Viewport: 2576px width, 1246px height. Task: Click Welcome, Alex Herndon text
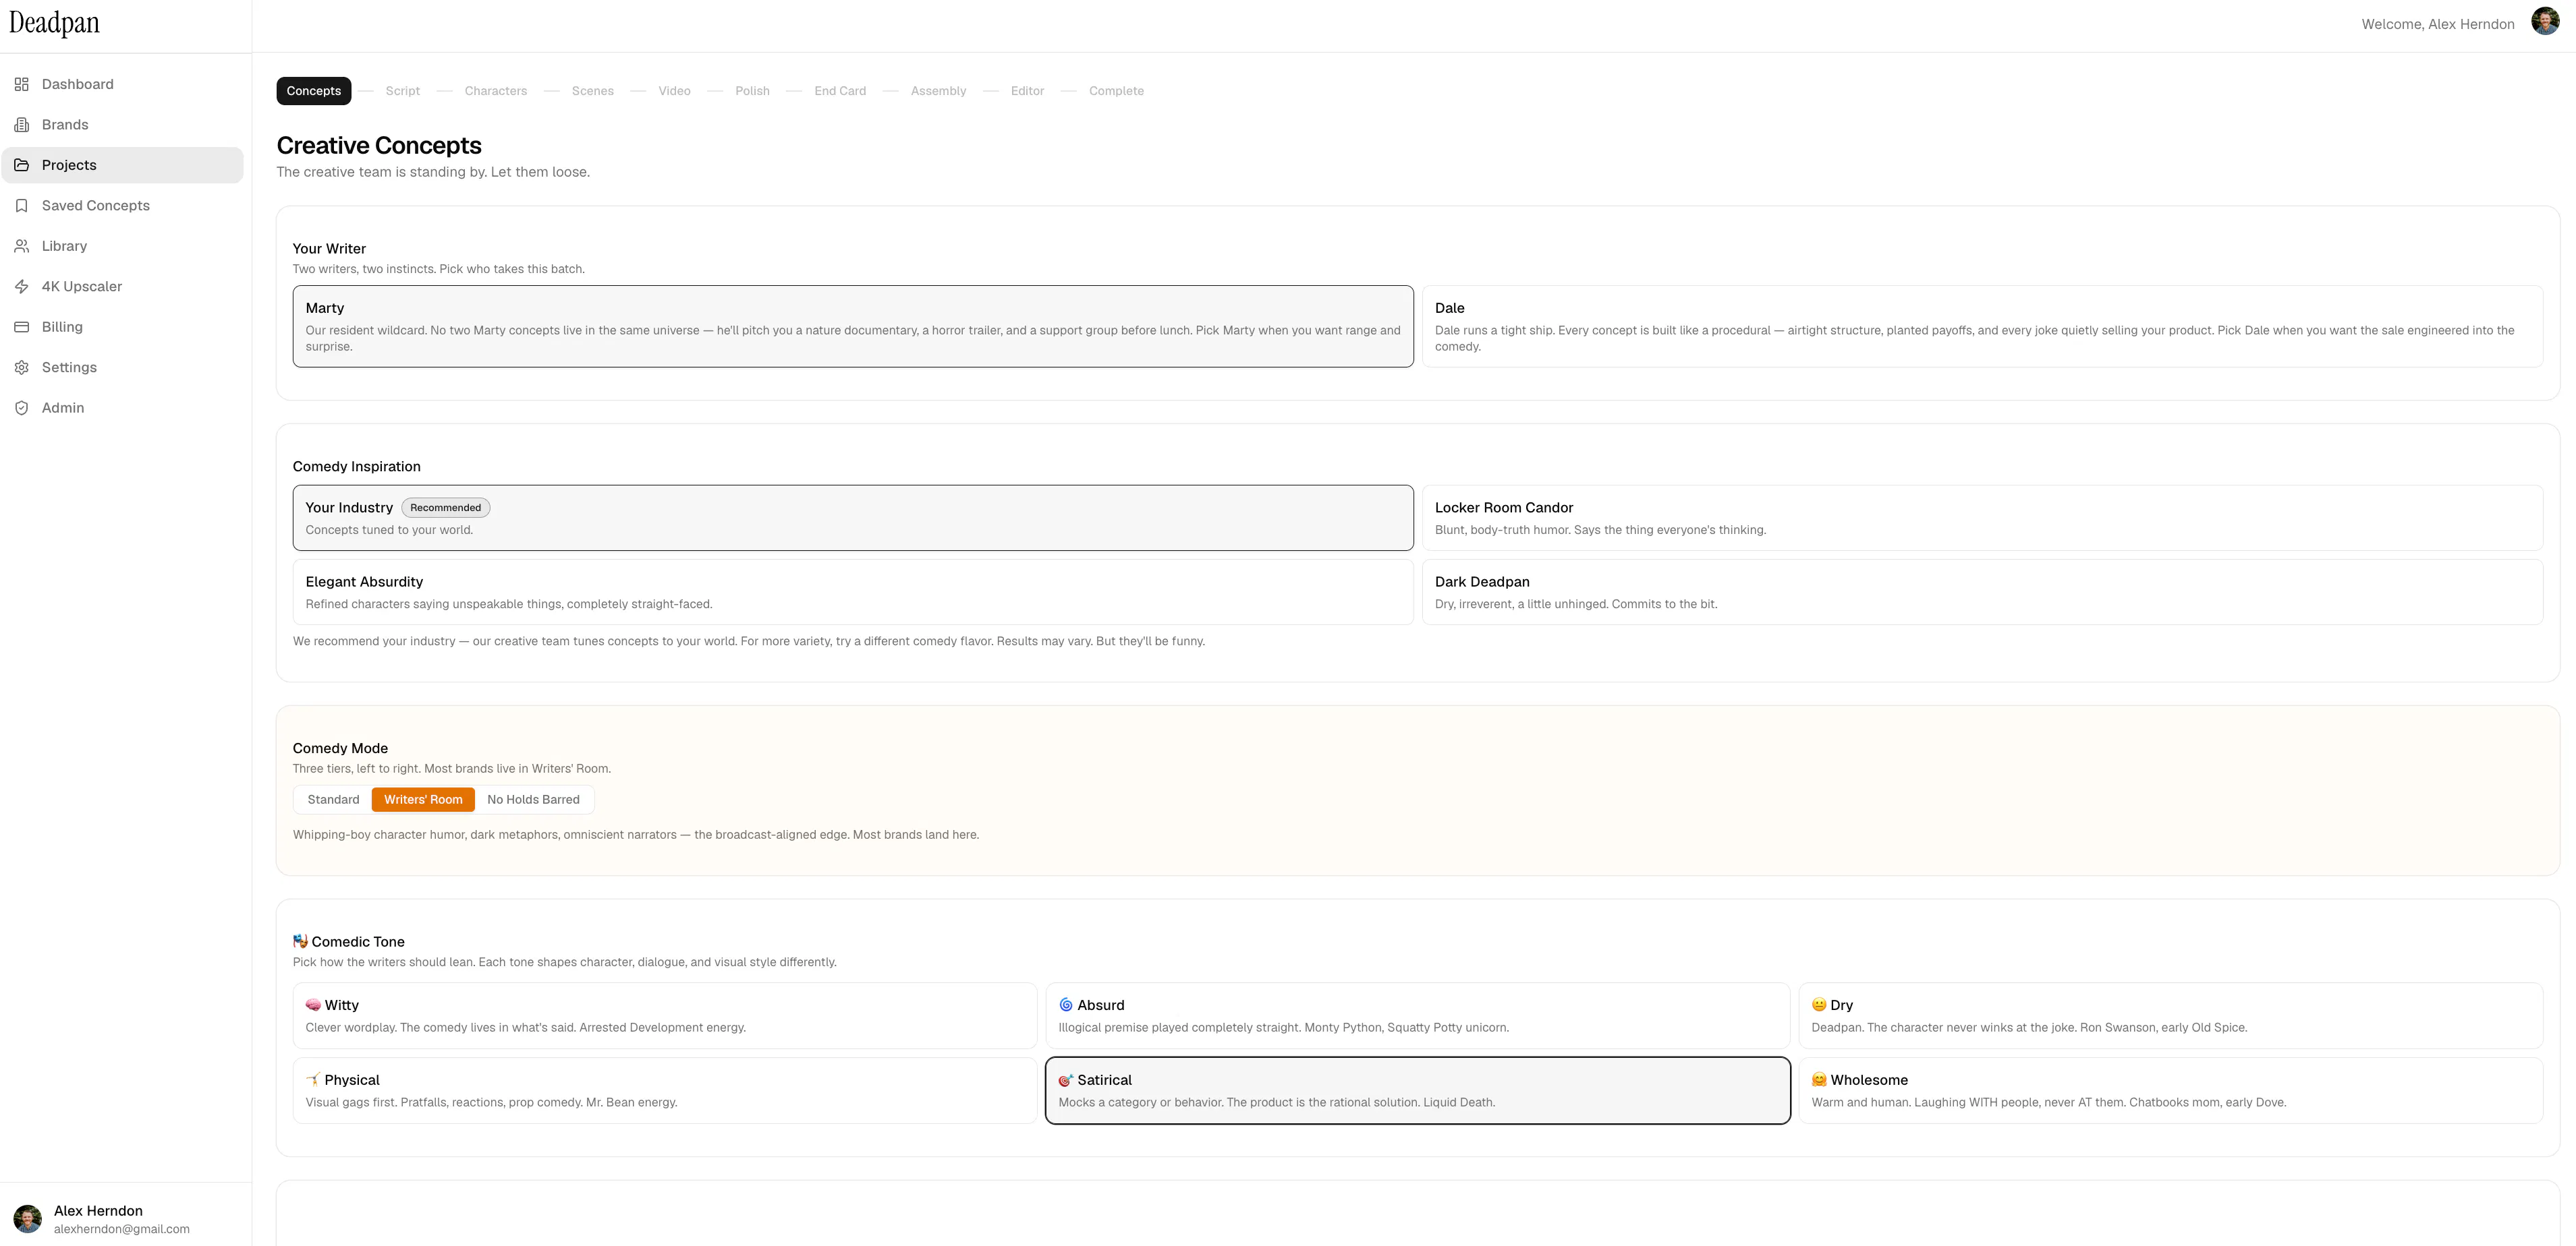point(2438,24)
